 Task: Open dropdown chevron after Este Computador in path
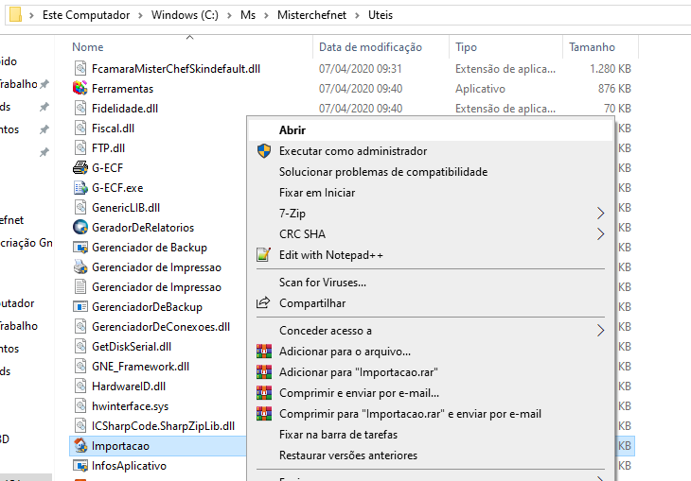point(140,15)
